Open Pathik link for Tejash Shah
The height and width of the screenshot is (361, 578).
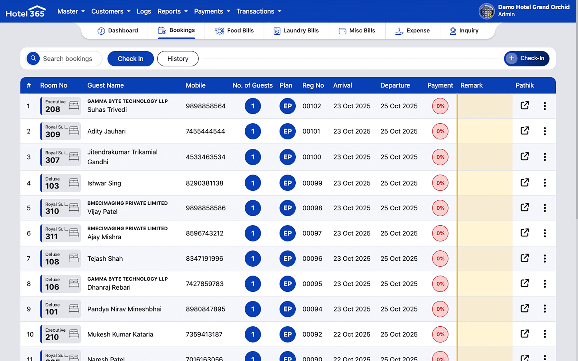pyautogui.click(x=525, y=258)
